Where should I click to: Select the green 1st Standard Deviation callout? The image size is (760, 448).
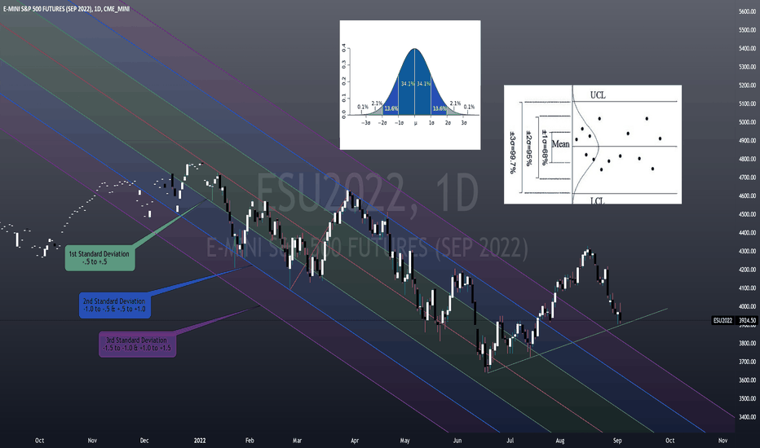(x=99, y=257)
